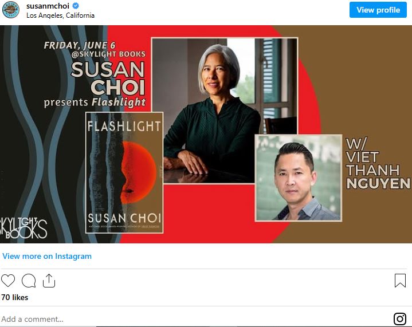The height and width of the screenshot is (327, 412).
Task: Open the Los Angeles, California location
Action: (60, 15)
